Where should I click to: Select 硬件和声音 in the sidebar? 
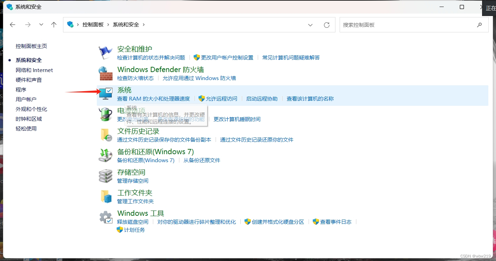[29, 80]
